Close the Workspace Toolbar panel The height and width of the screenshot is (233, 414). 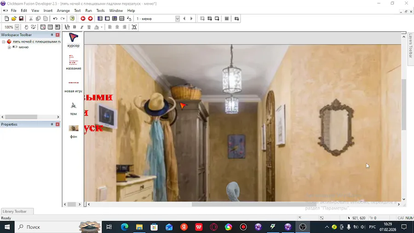(x=57, y=35)
